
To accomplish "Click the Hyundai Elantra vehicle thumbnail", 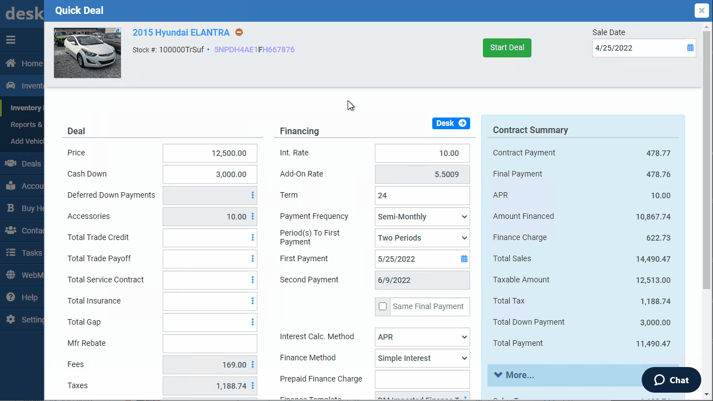I will pyautogui.click(x=87, y=53).
